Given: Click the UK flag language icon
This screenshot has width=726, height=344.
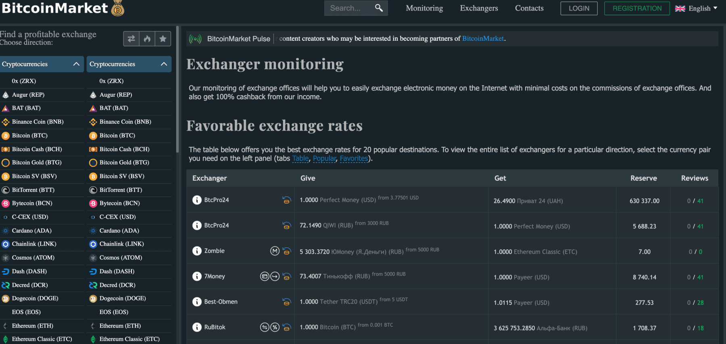Looking at the screenshot, I should coord(680,8).
